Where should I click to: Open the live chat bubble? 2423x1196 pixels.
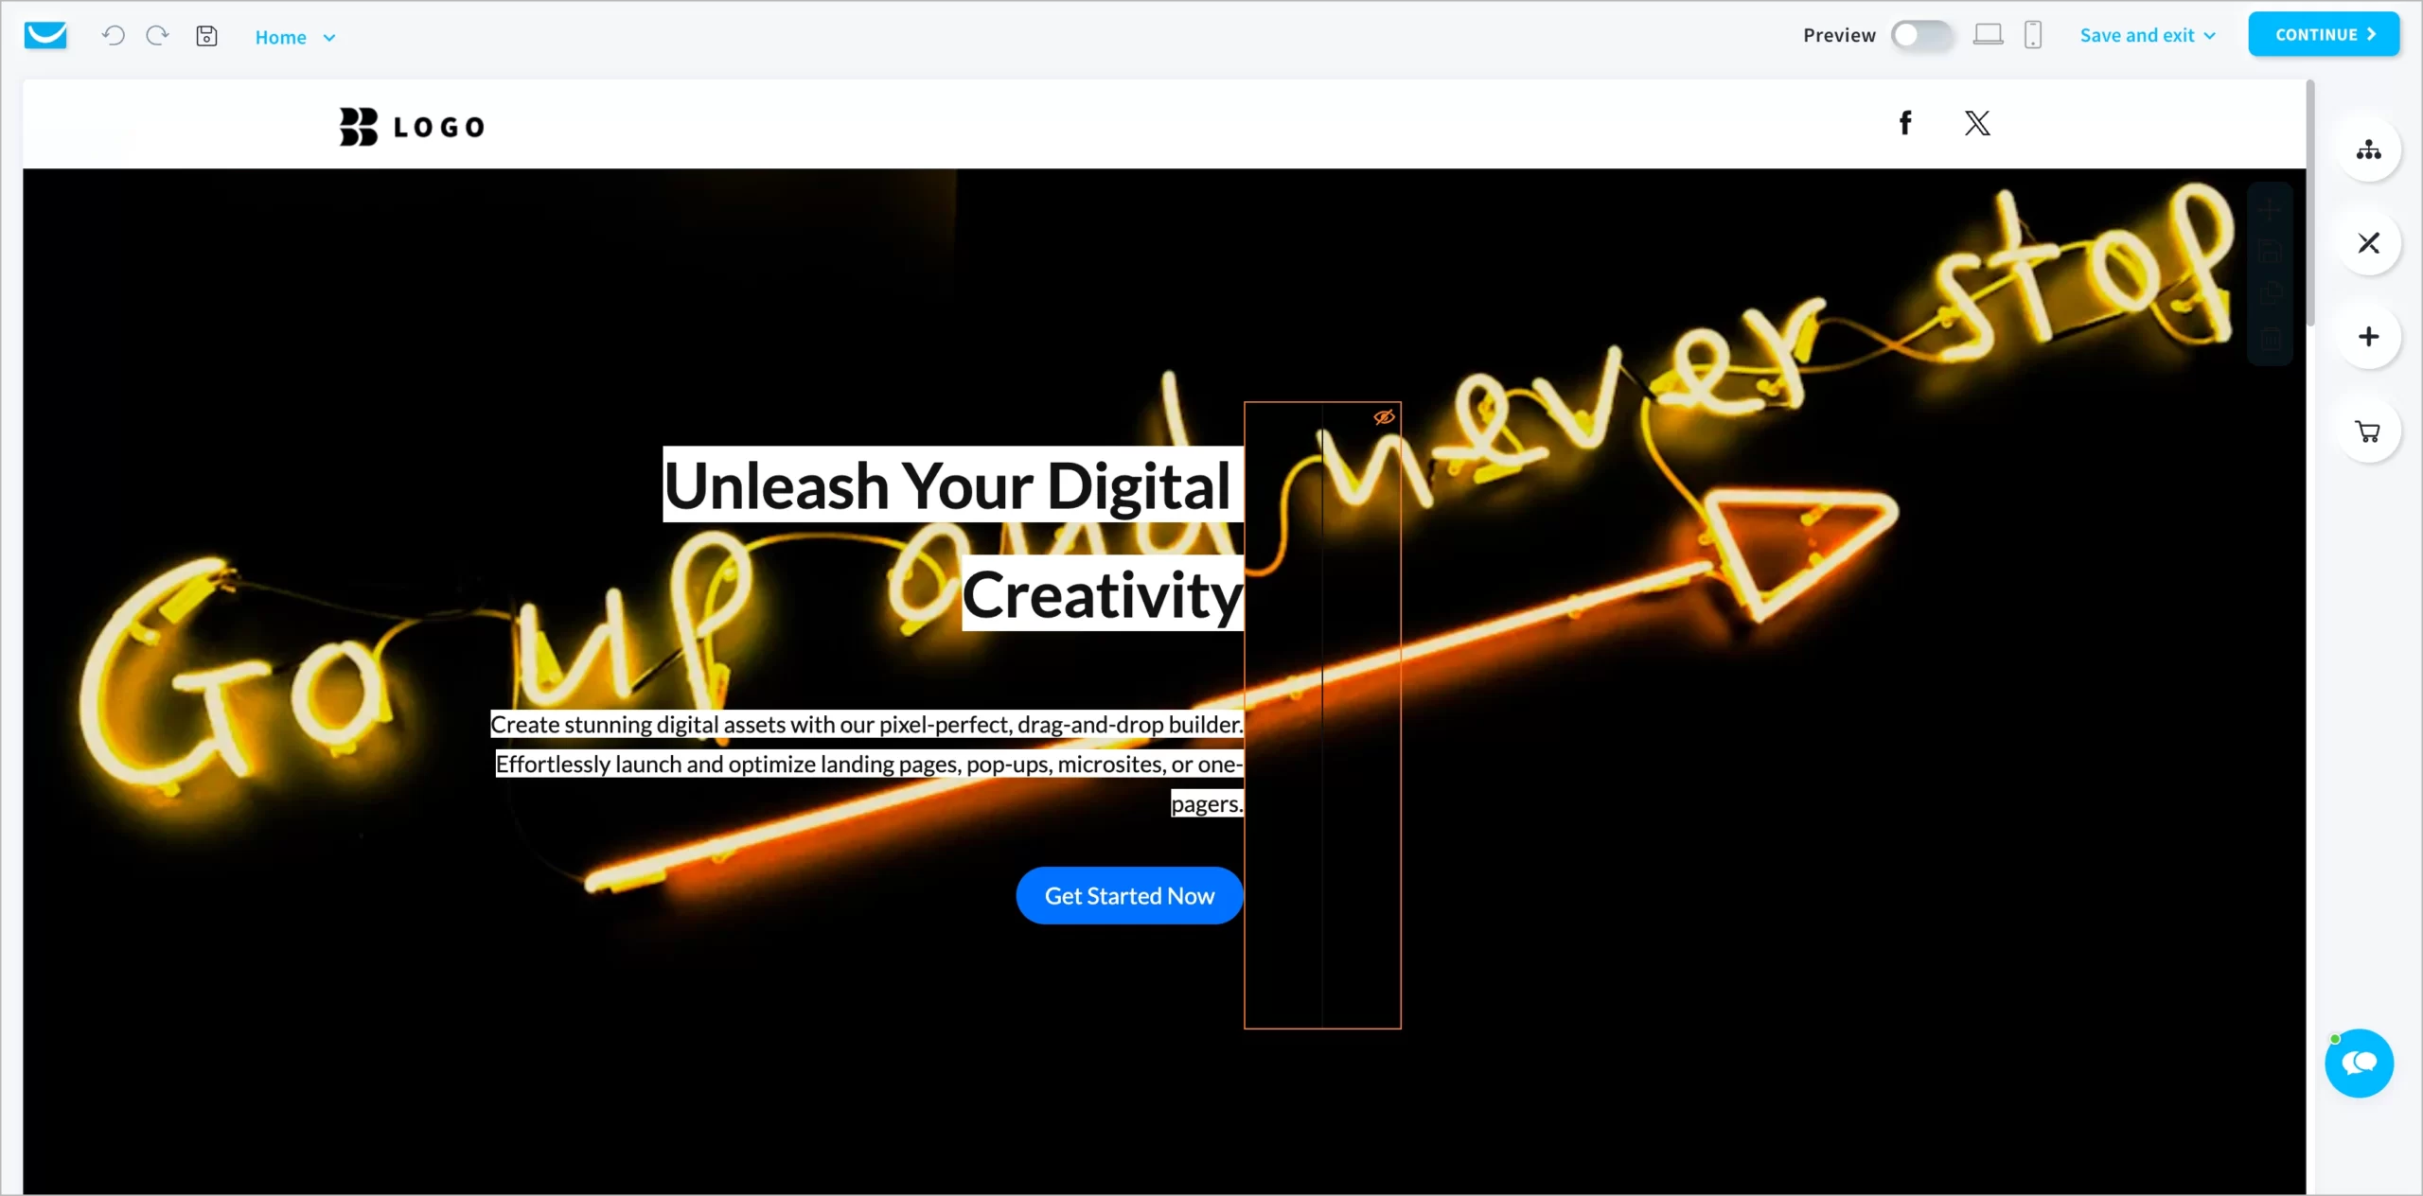click(x=2359, y=1063)
